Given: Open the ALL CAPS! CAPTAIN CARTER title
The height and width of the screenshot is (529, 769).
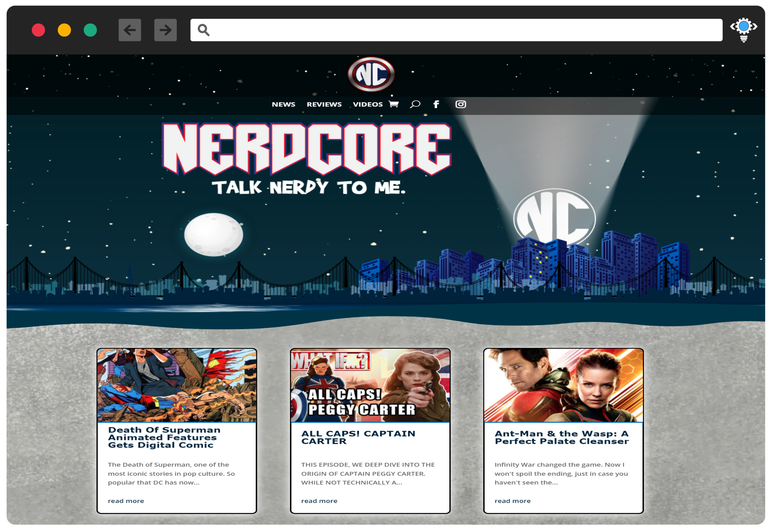Looking at the screenshot, I should [358, 437].
